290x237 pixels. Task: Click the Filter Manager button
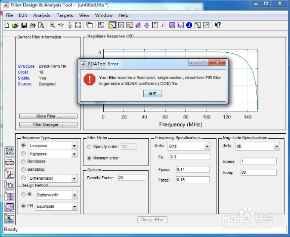click(48, 125)
